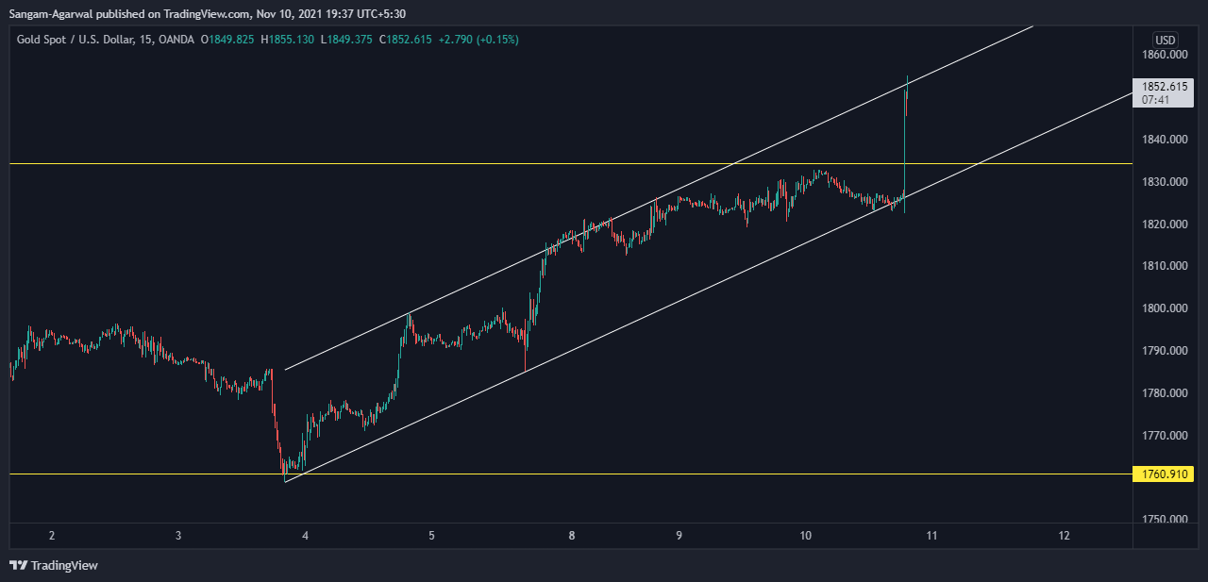Click the low value L1849.375

(346, 40)
